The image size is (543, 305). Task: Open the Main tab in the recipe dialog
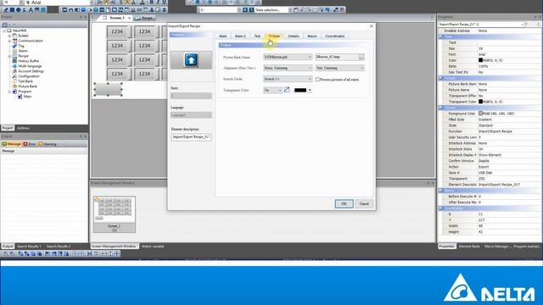point(222,36)
